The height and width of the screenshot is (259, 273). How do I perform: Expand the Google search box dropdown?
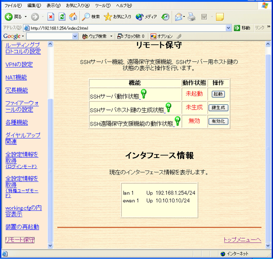coord(75,36)
